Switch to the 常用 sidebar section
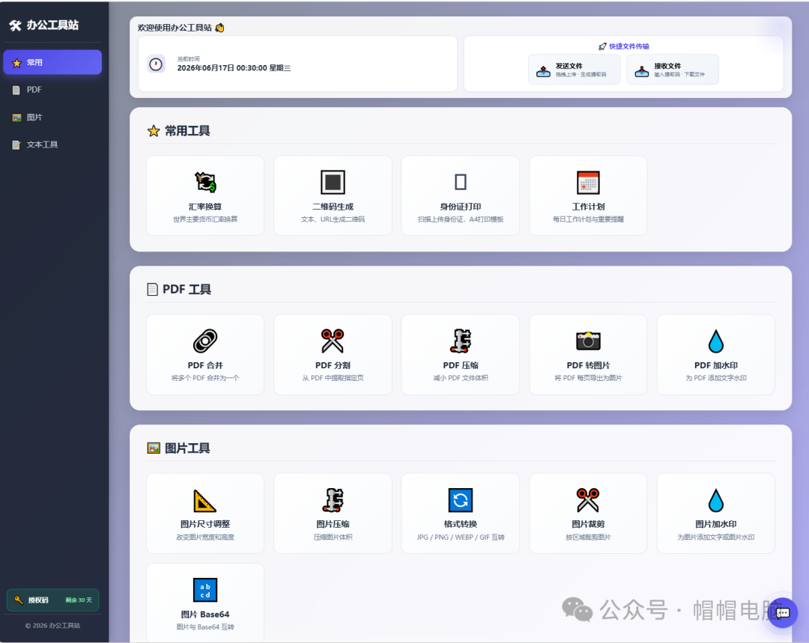809x643 pixels. [x=52, y=62]
